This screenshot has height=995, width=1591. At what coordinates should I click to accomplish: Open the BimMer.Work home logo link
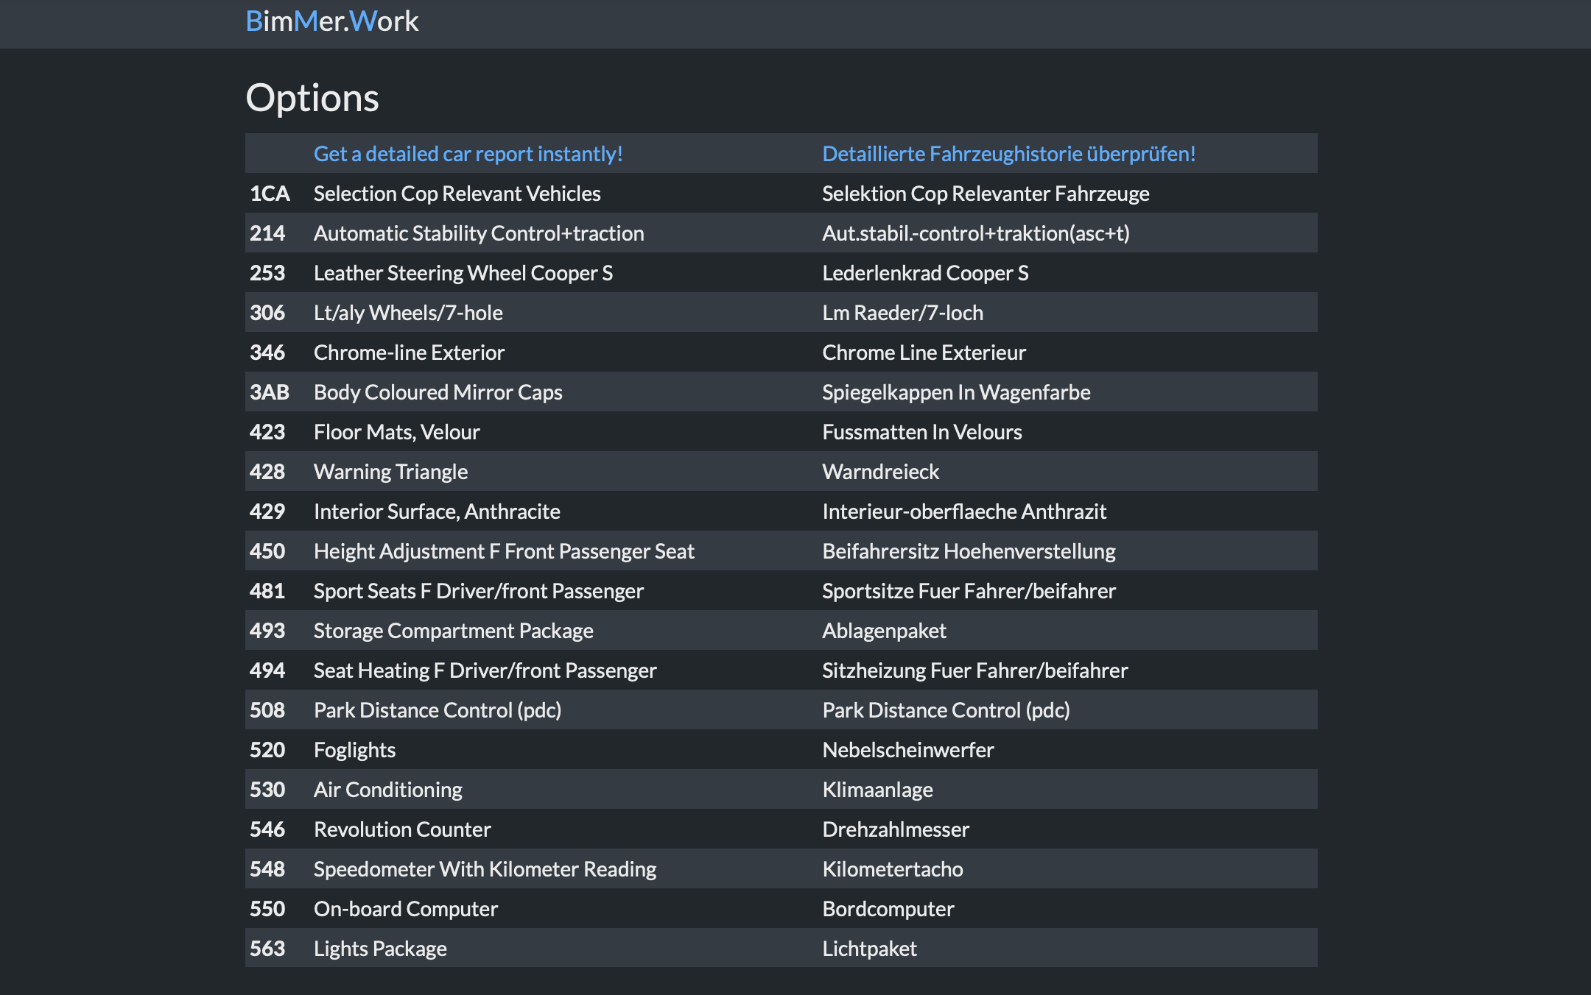(x=331, y=21)
